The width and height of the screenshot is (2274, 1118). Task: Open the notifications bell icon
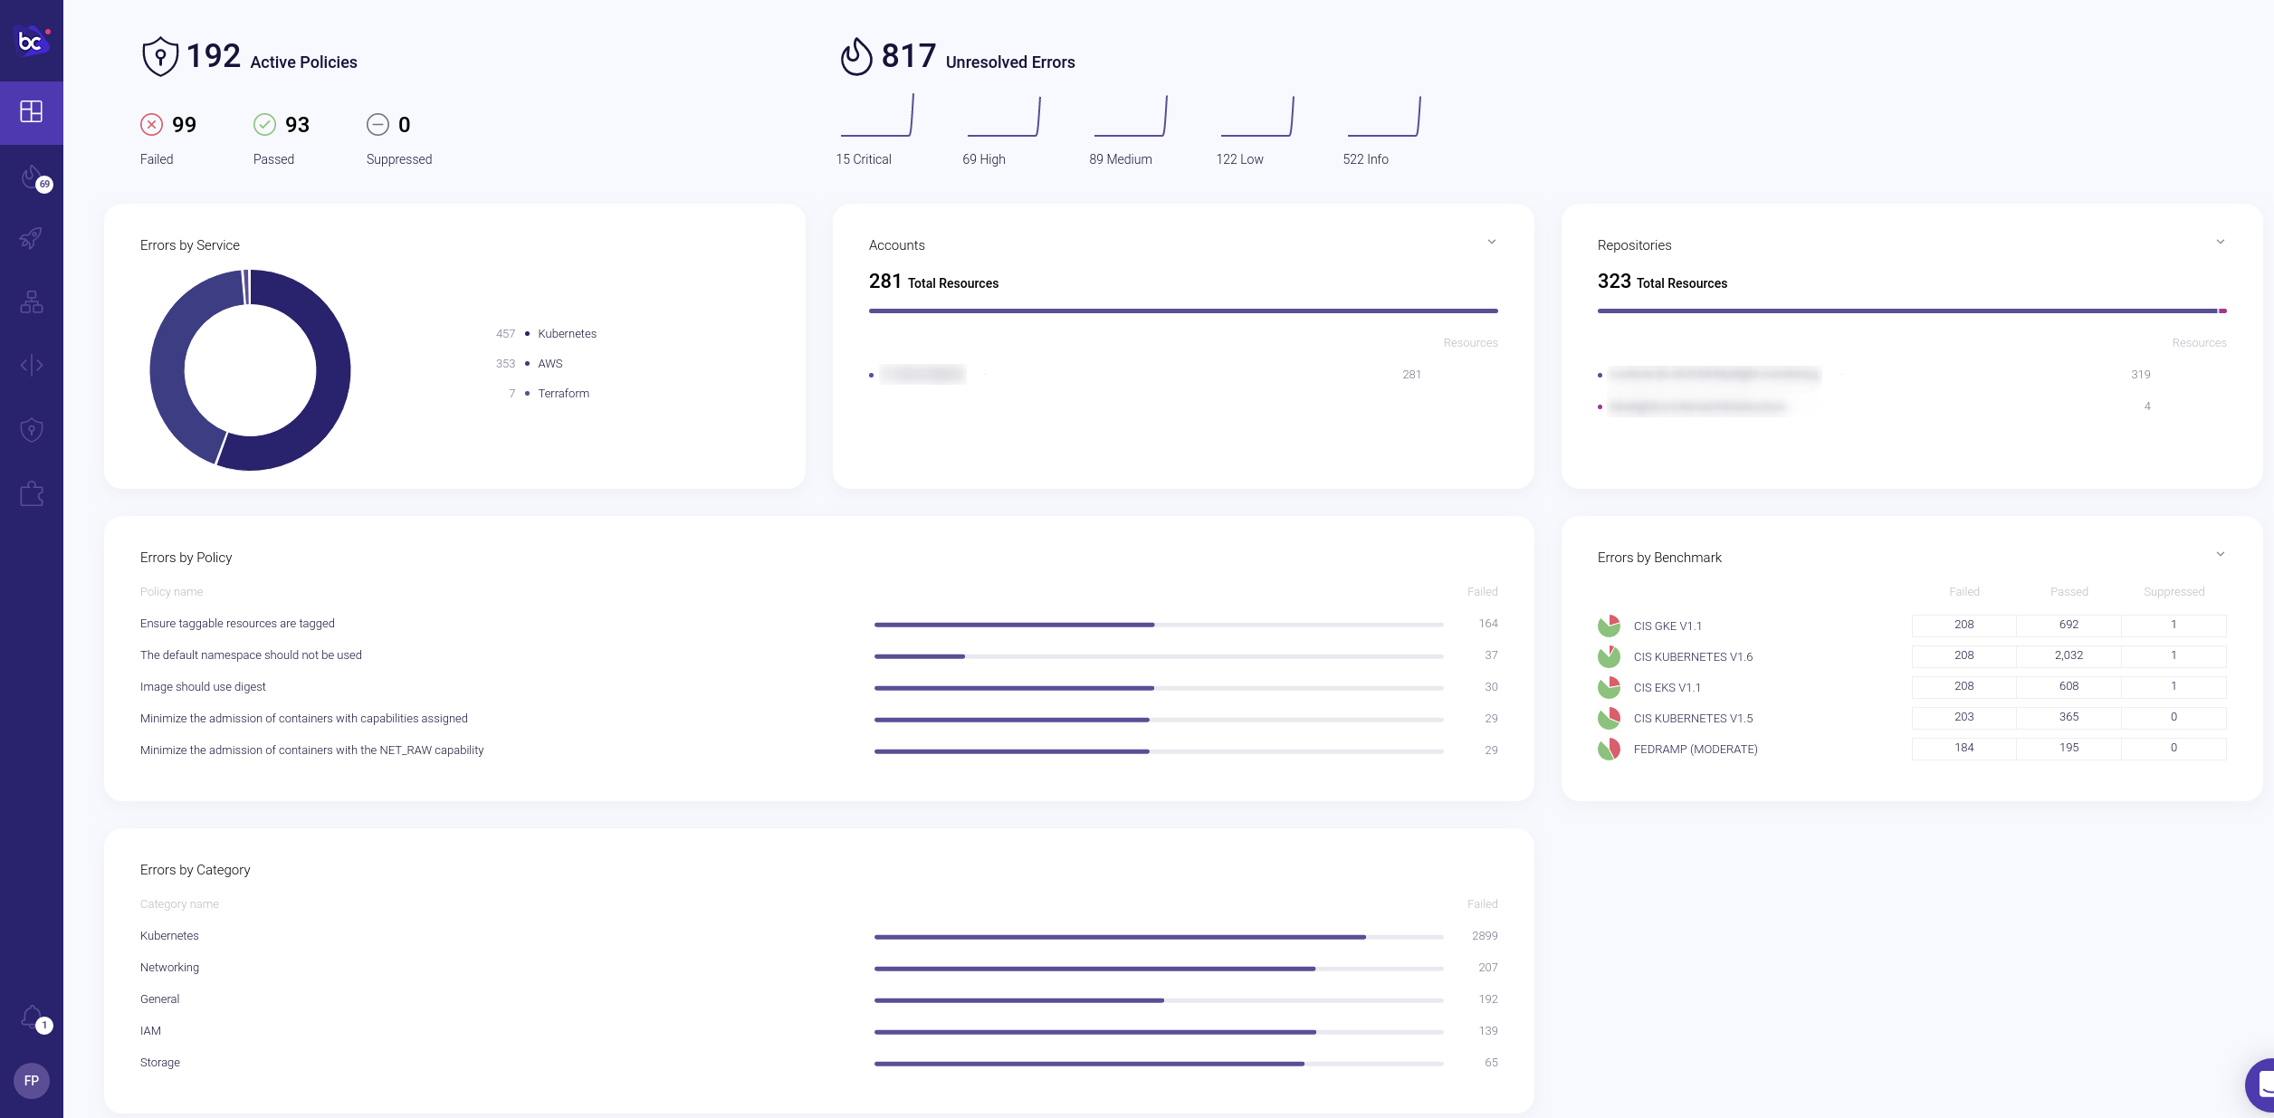[33, 1018]
